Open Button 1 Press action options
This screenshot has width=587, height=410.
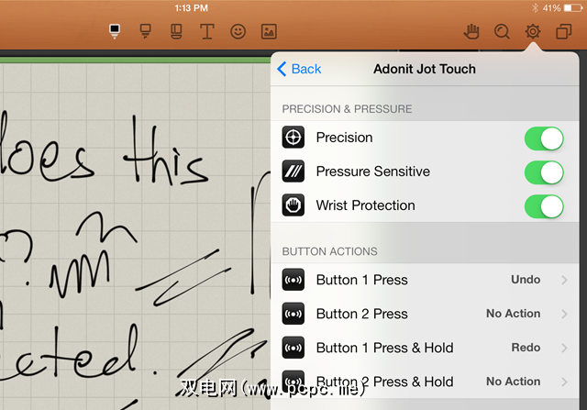click(x=425, y=280)
